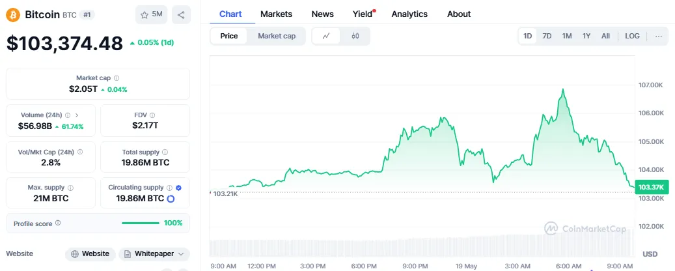Click the 19 May date axis label

(x=466, y=266)
